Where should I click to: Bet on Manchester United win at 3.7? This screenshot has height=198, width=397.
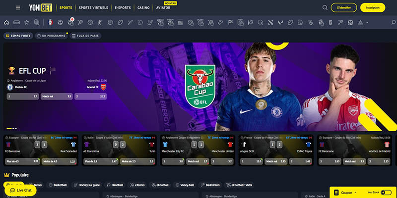coord(222,162)
